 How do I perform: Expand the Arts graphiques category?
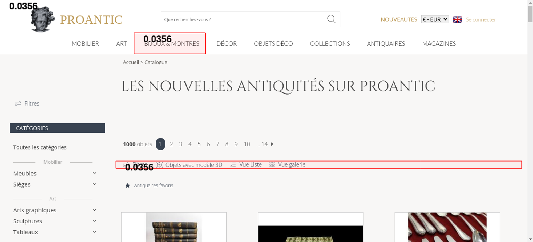pos(94,210)
